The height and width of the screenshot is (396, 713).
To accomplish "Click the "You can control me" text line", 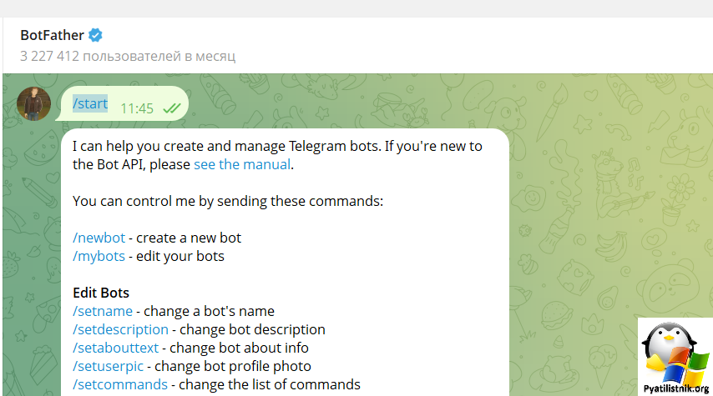I will coord(228,201).
